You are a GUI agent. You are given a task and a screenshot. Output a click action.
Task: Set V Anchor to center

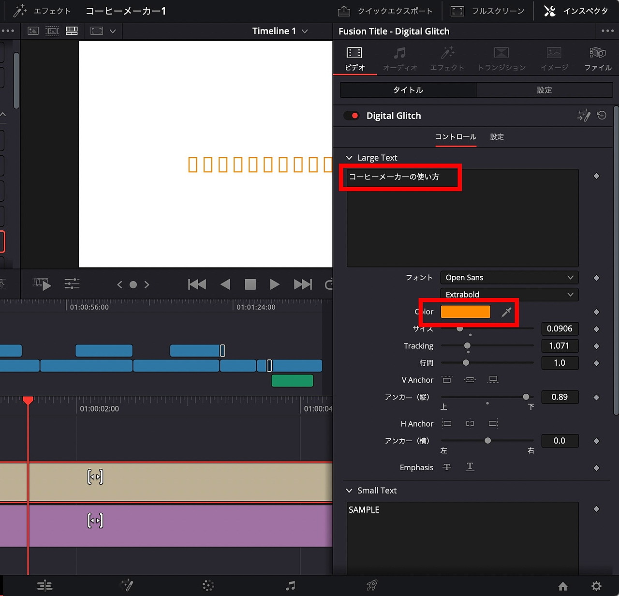tap(470, 380)
